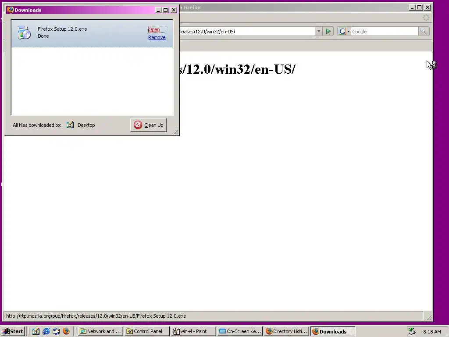Minimize the Firefox browser window
Image resolution: width=449 pixels, height=337 pixels.
click(x=412, y=7)
